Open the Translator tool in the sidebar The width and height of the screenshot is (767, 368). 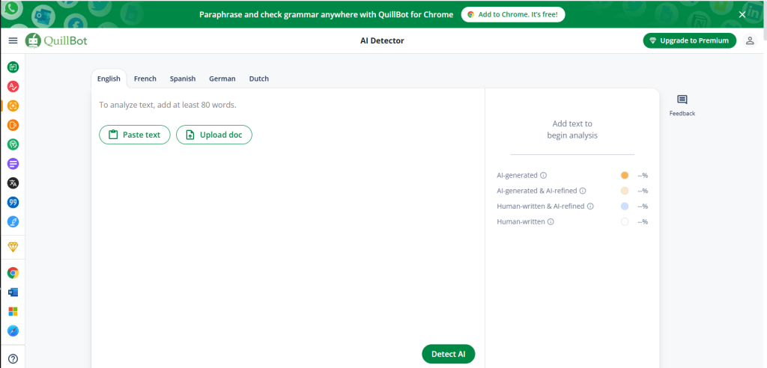pos(13,183)
